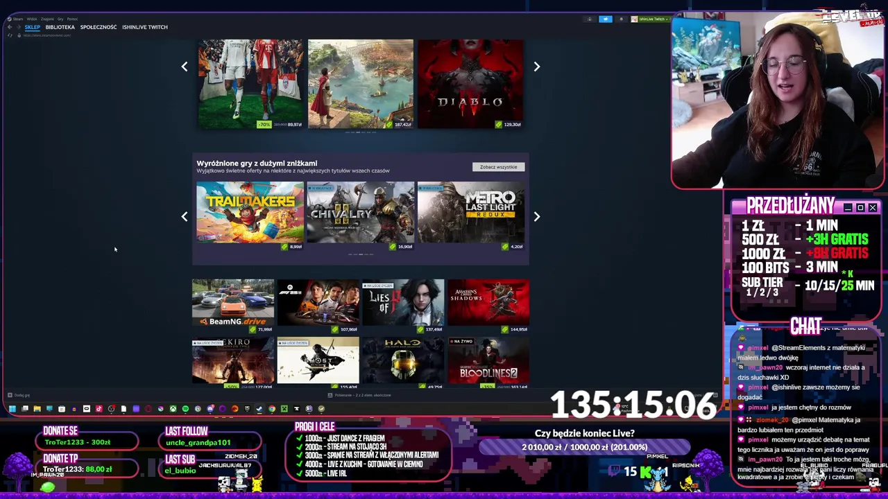Open the Chivalry II game tile
888x499 pixels.
coord(360,216)
